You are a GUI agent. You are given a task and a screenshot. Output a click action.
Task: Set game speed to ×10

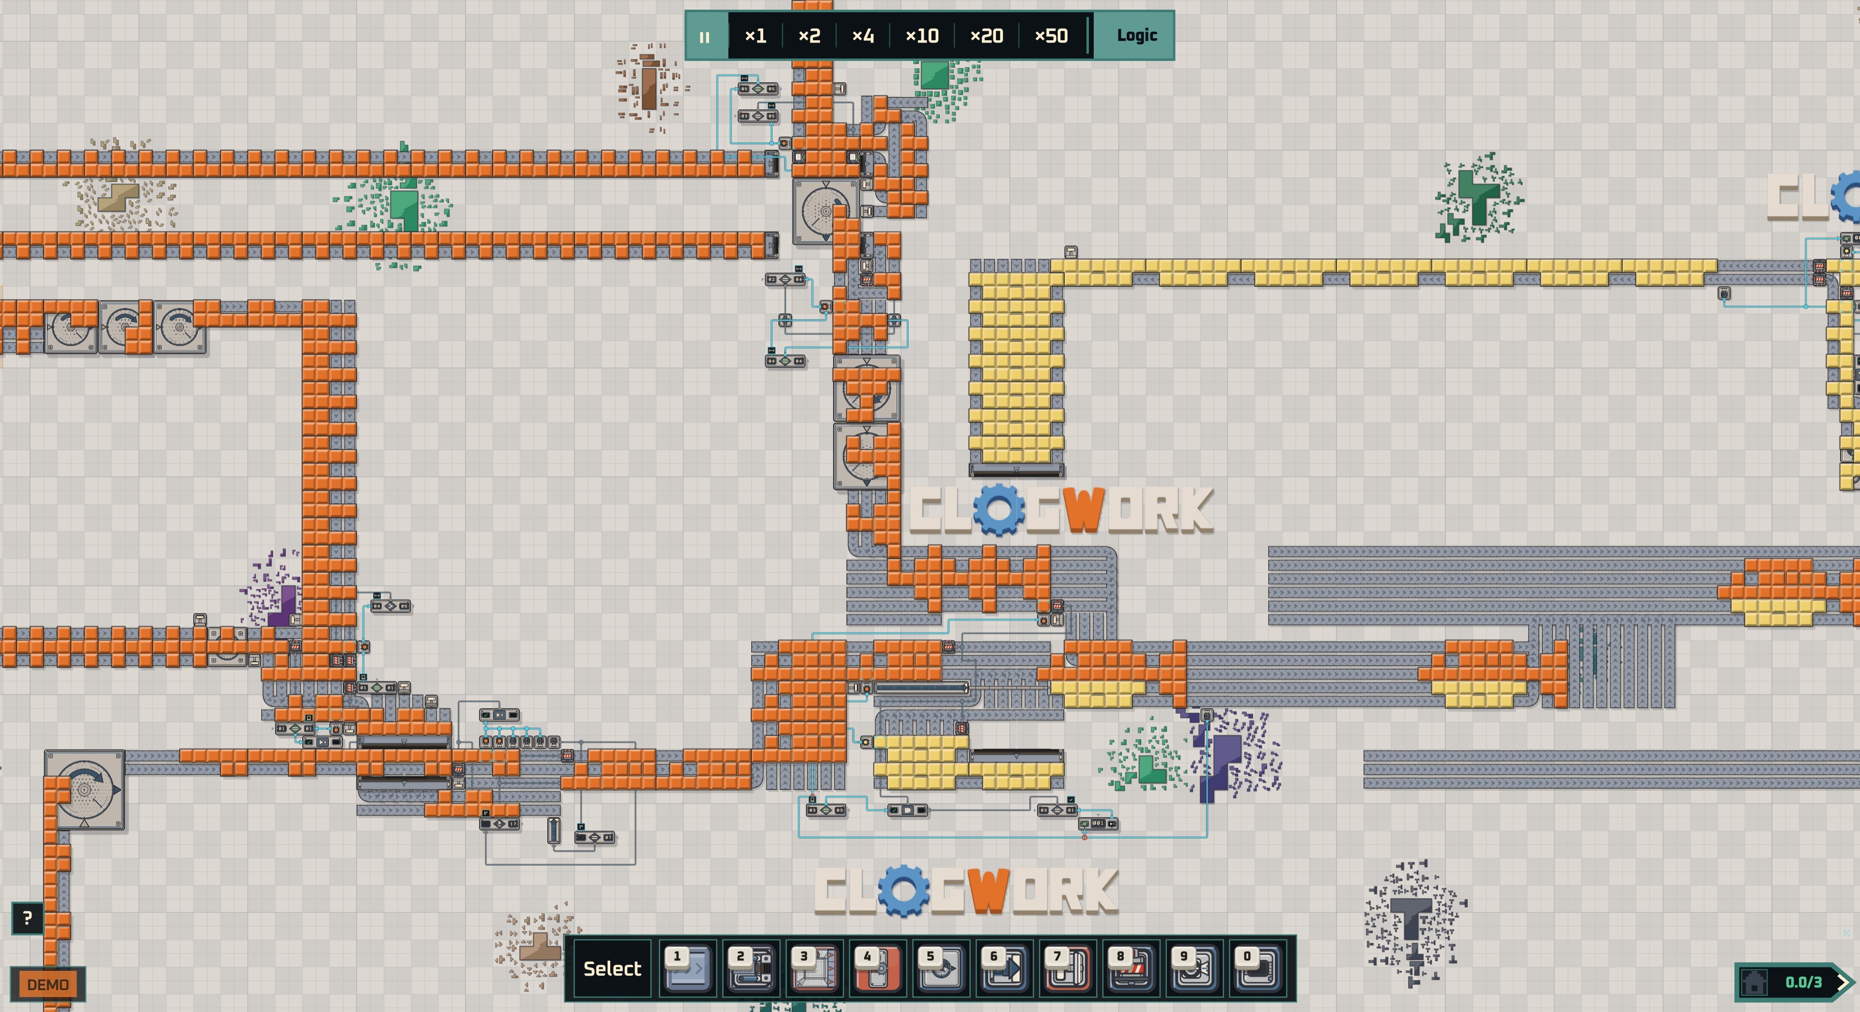pos(922,36)
